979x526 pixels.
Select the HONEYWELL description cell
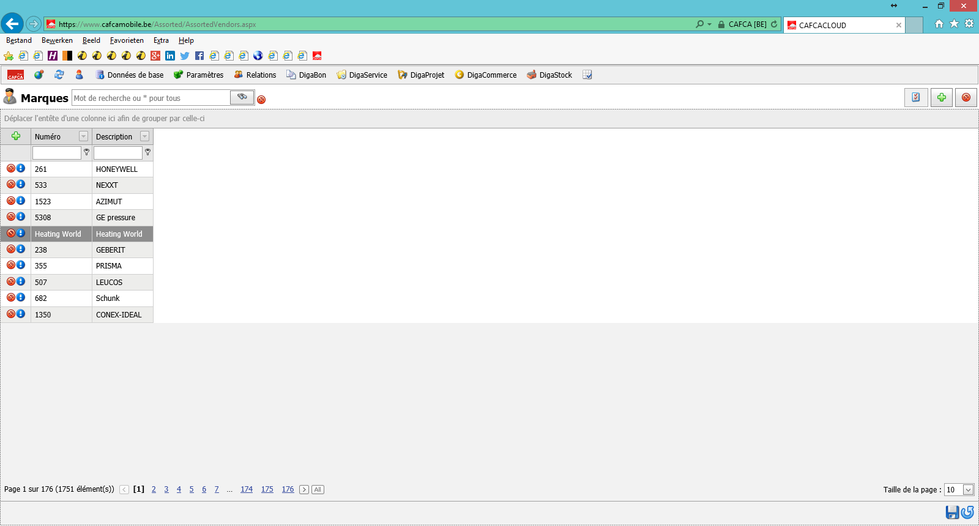click(122, 169)
